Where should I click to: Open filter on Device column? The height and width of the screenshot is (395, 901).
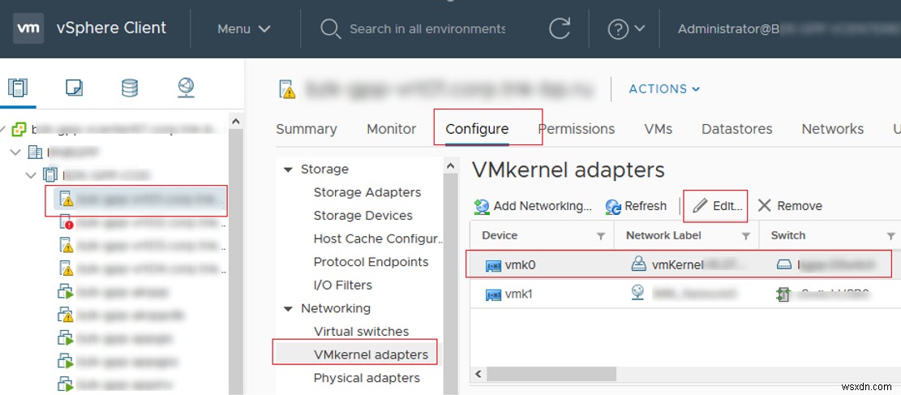pos(600,236)
